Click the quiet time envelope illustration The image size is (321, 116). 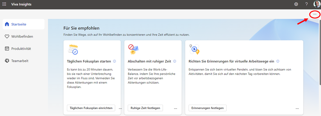(133, 49)
